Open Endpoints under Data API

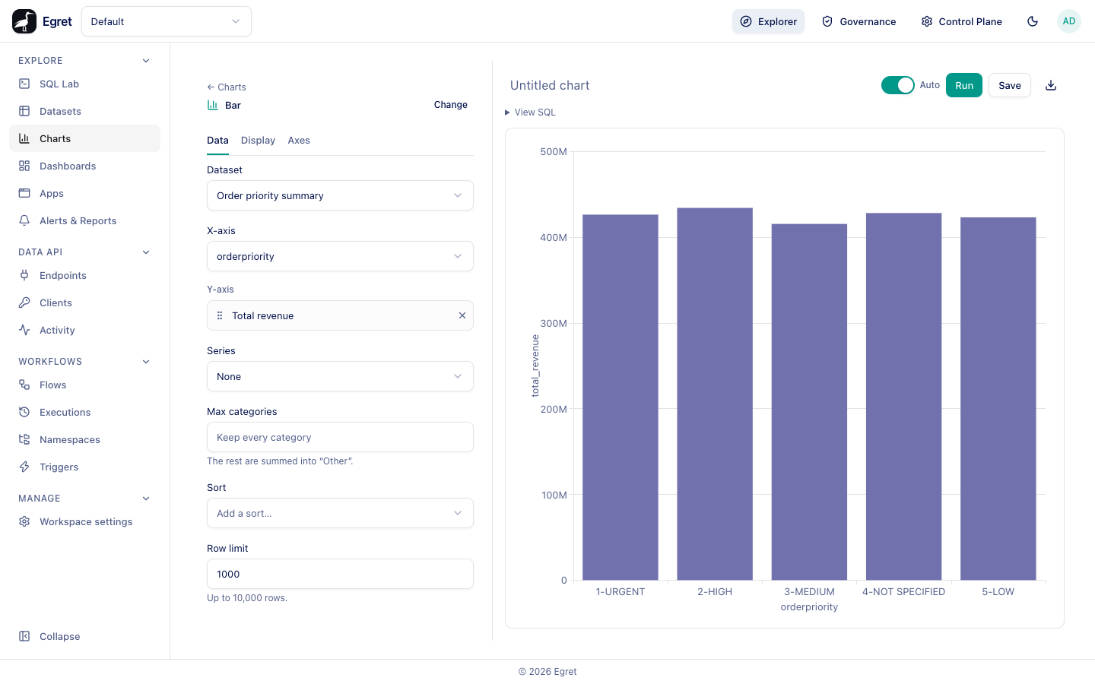pos(84,275)
